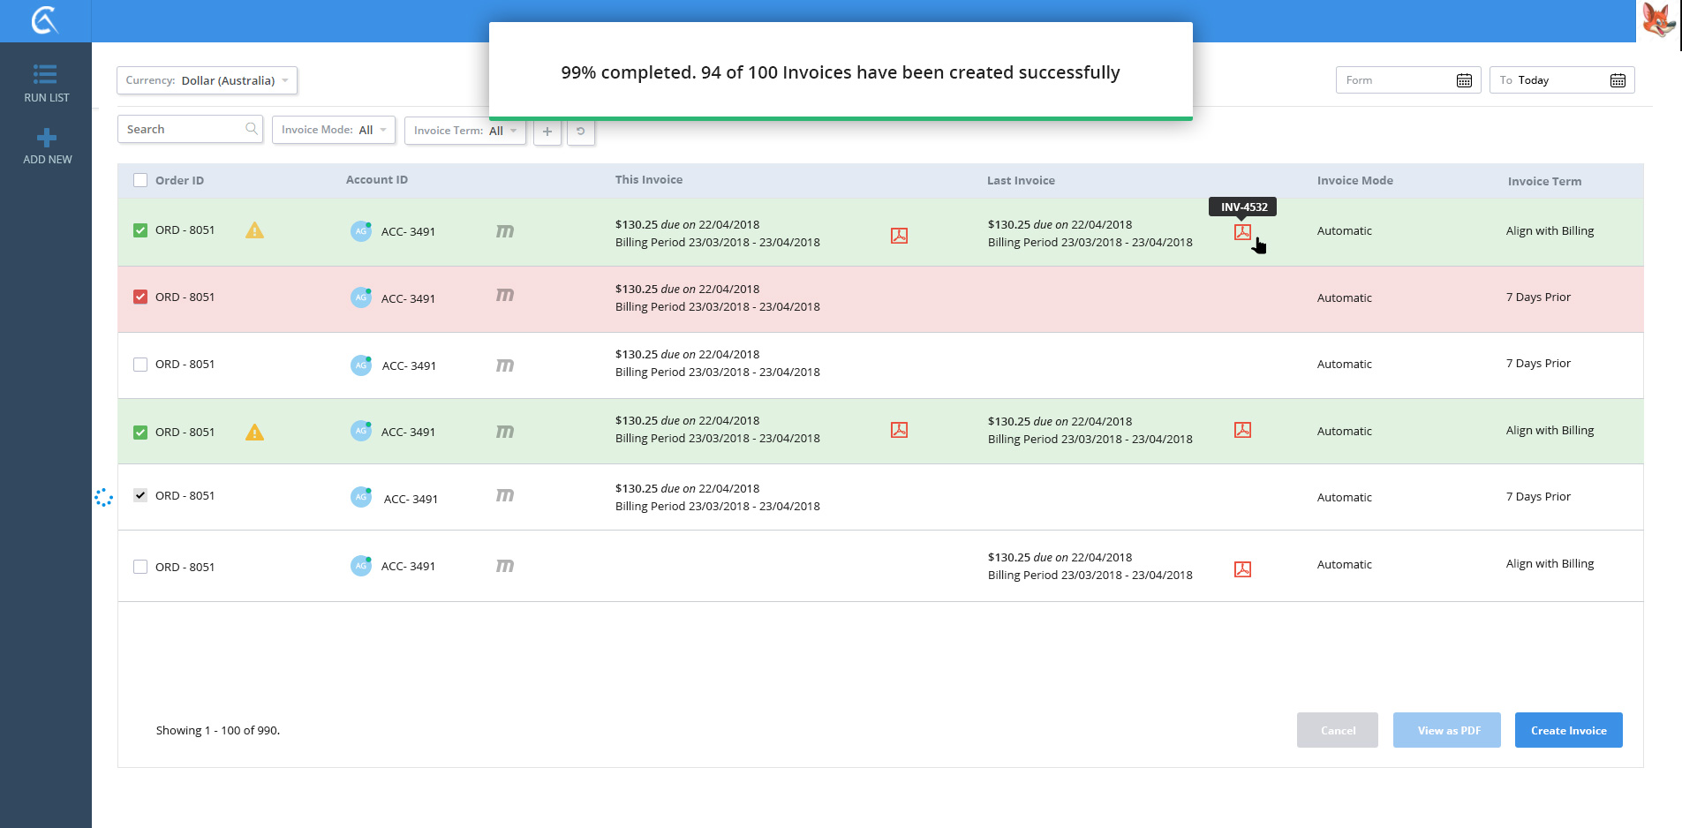Viewport: 1682px width, 828px height.
Task: Toggle the select-all Order ID checkbox
Action: click(140, 180)
